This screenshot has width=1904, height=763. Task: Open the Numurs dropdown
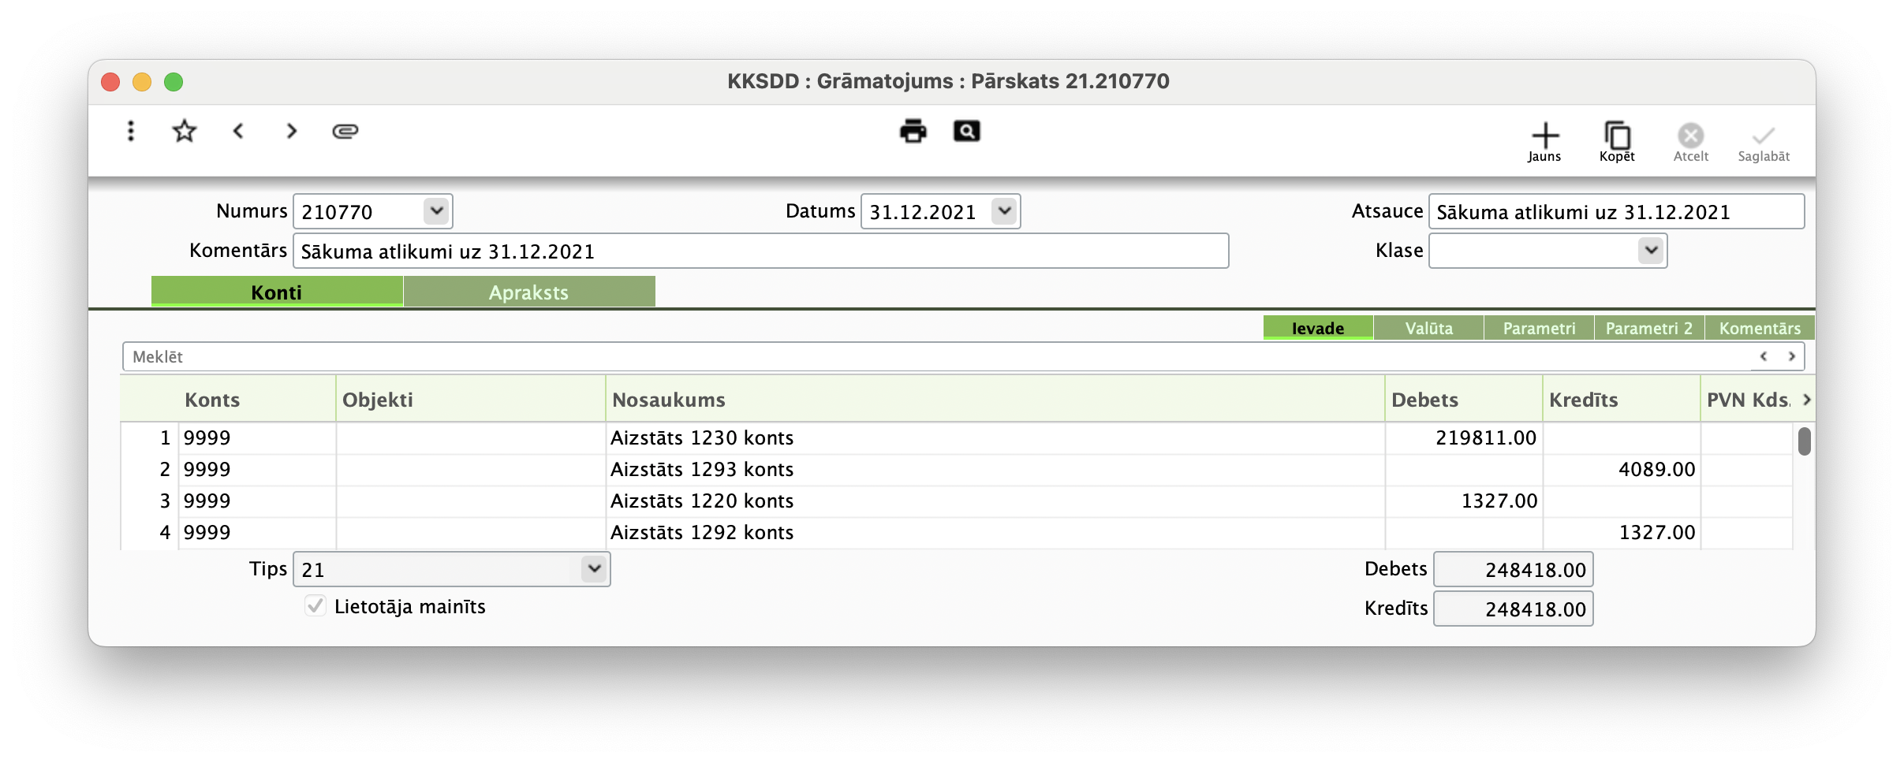point(435,210)
